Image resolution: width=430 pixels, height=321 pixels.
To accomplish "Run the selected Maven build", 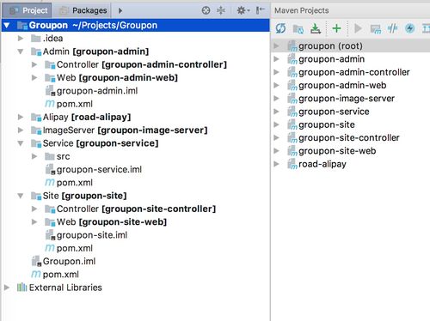I will click(x=358, y=28).
